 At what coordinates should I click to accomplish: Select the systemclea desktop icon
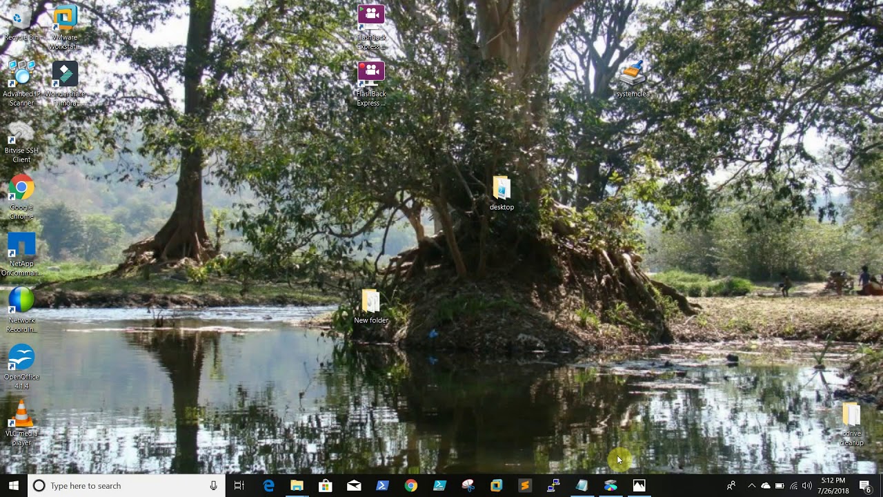pos(632,79)
